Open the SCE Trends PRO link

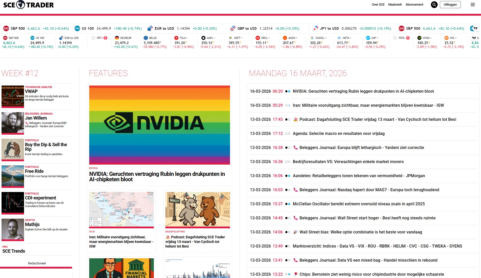14,251
